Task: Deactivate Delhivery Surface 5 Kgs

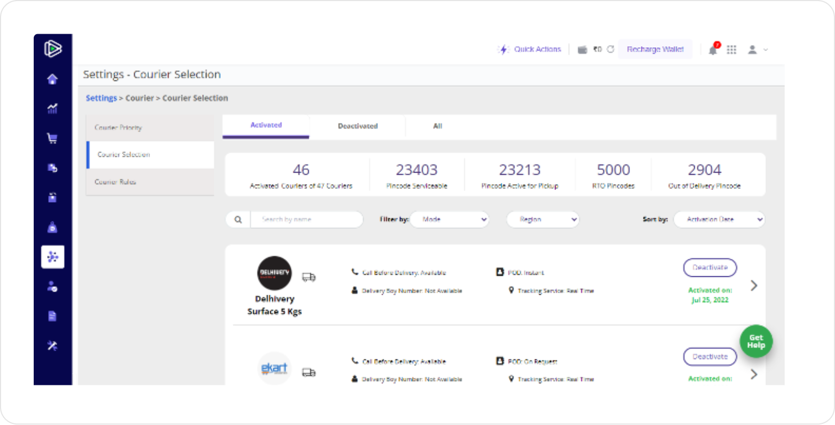Action: click(x=710, y=268)
